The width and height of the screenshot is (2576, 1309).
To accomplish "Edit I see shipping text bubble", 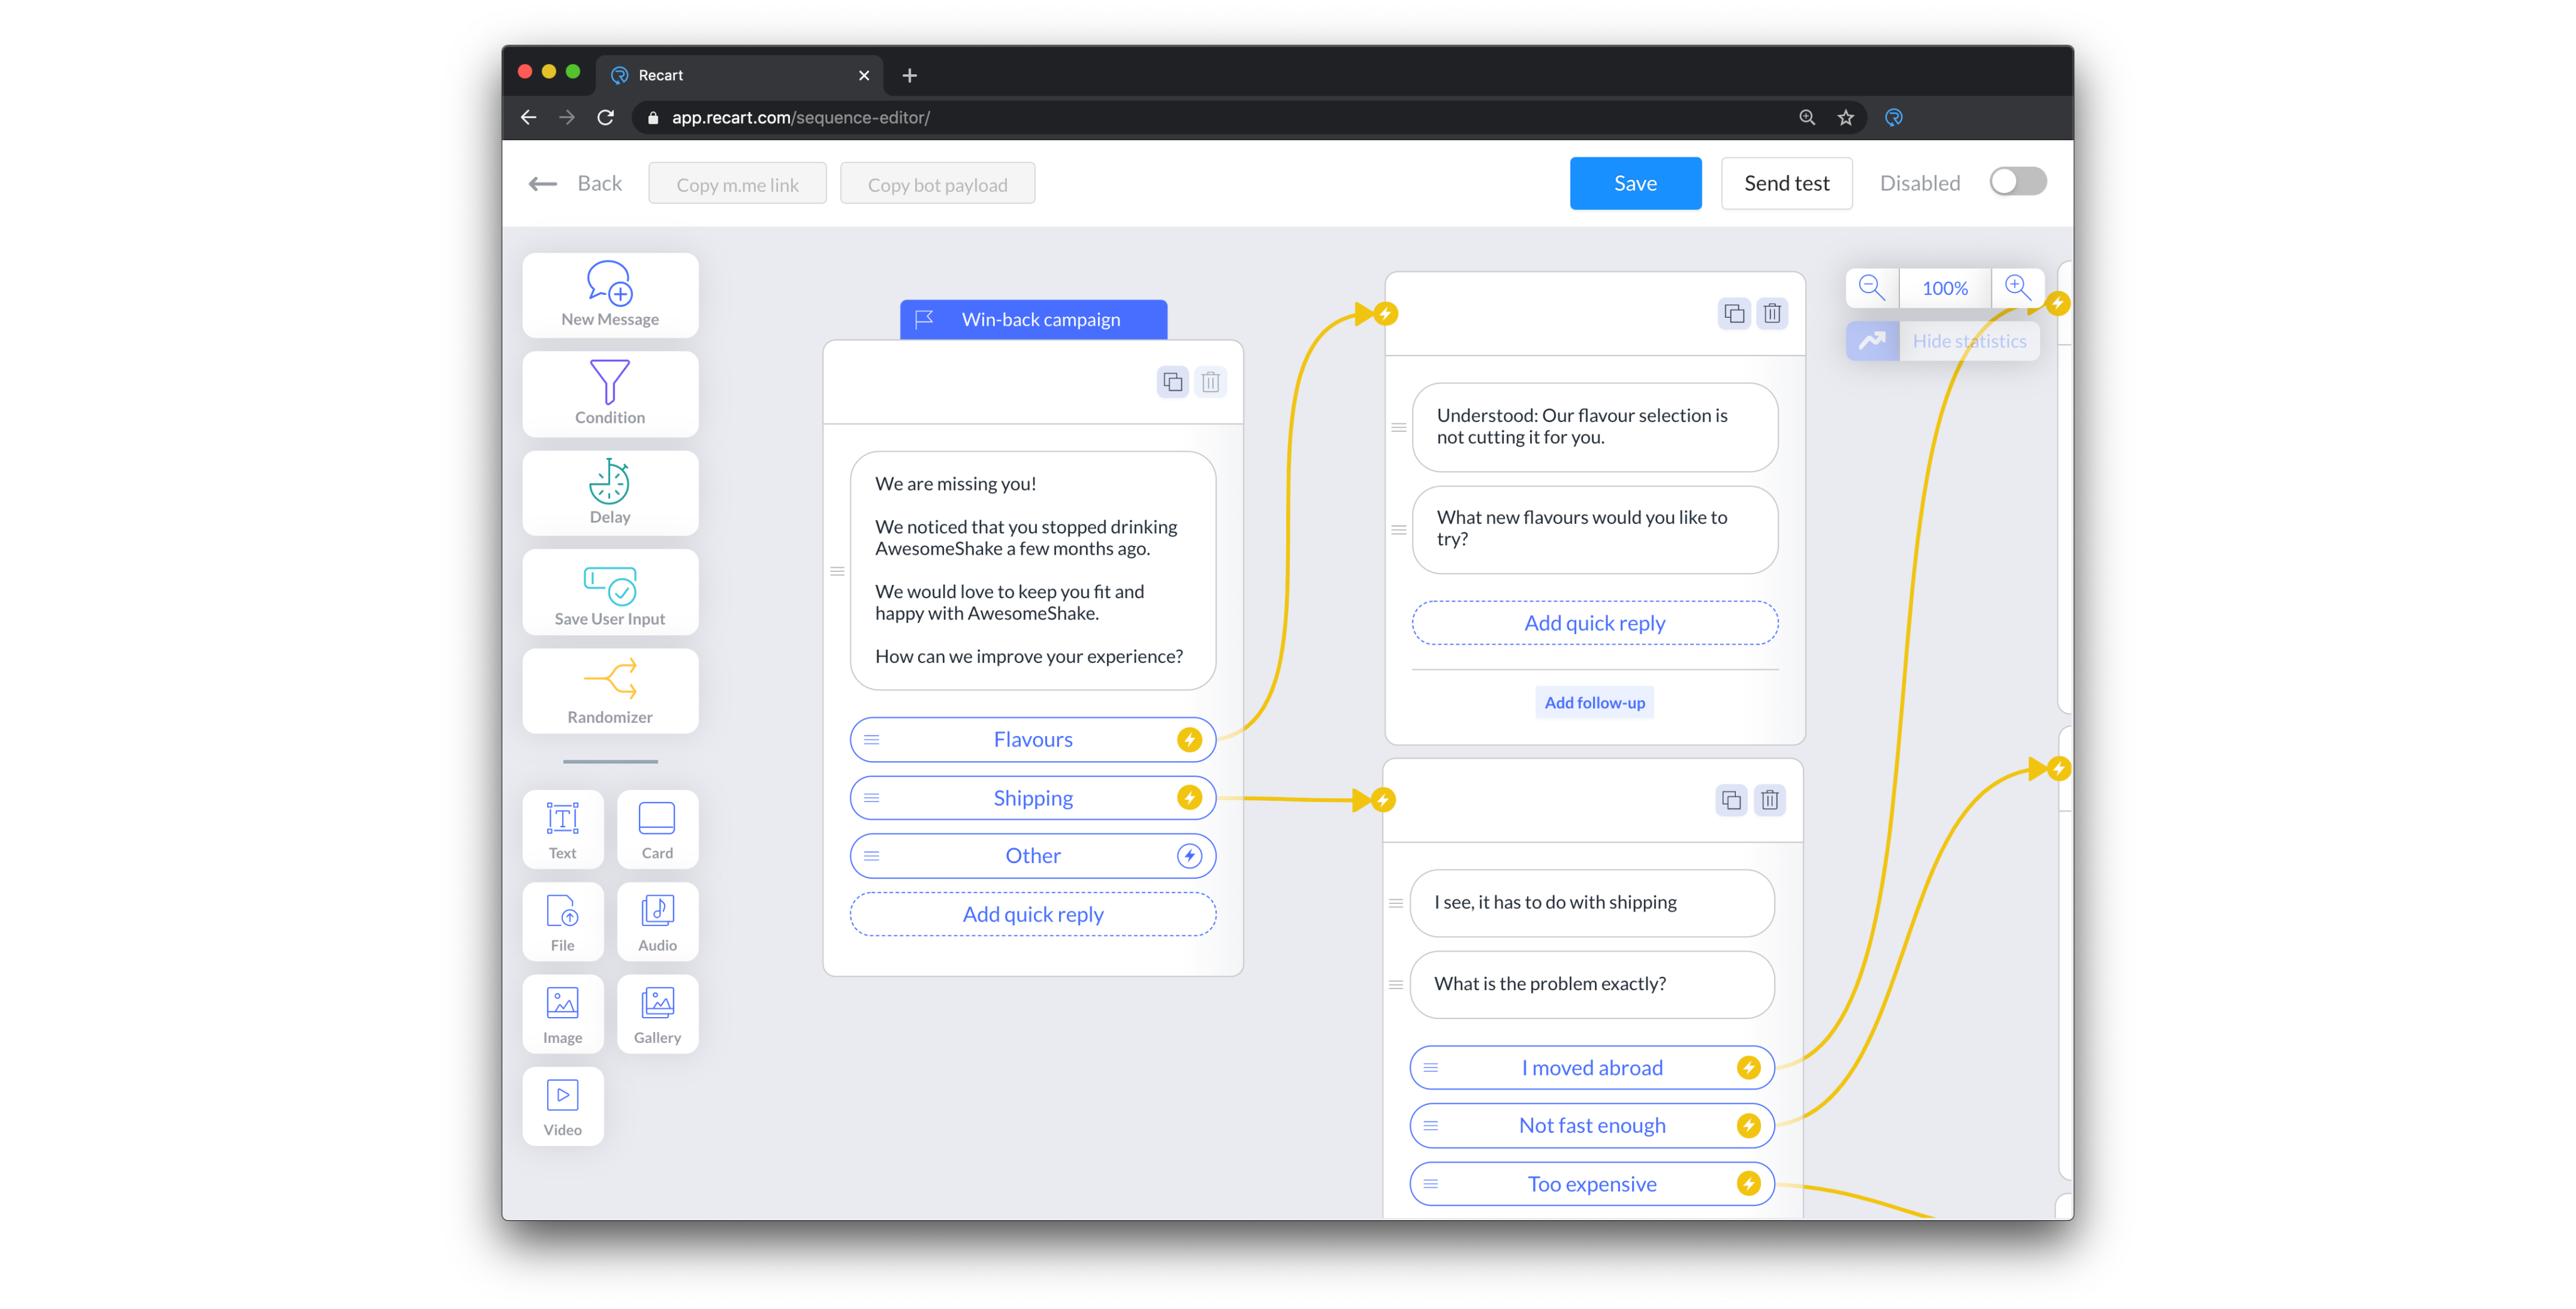I will tap(1592, 903).
